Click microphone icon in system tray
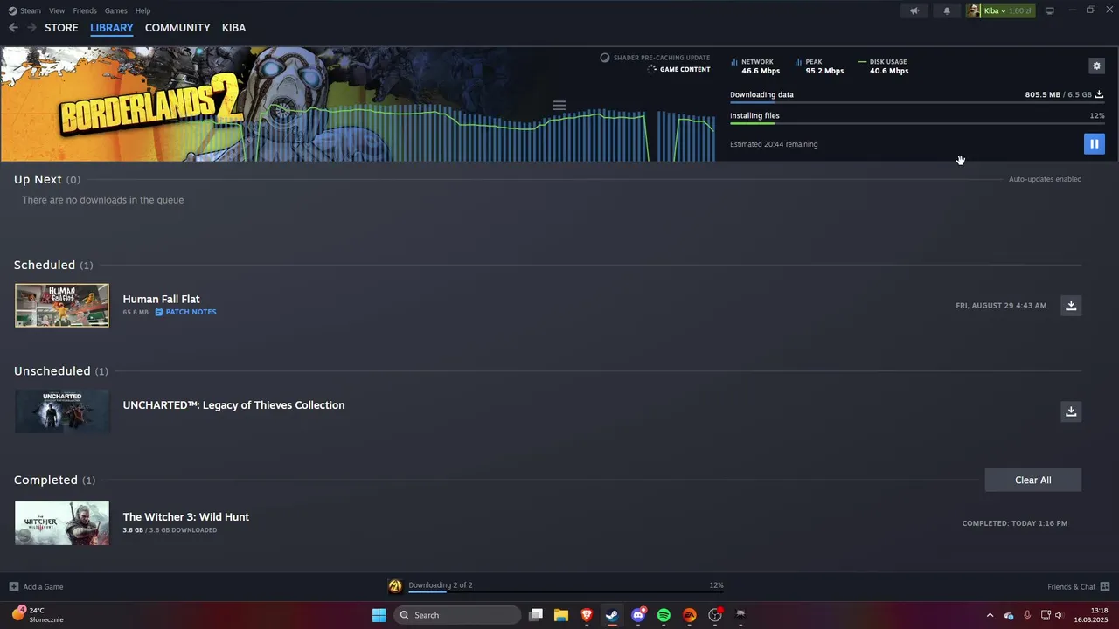This screenshot has height=629, width=1119. coord(1027,615)
